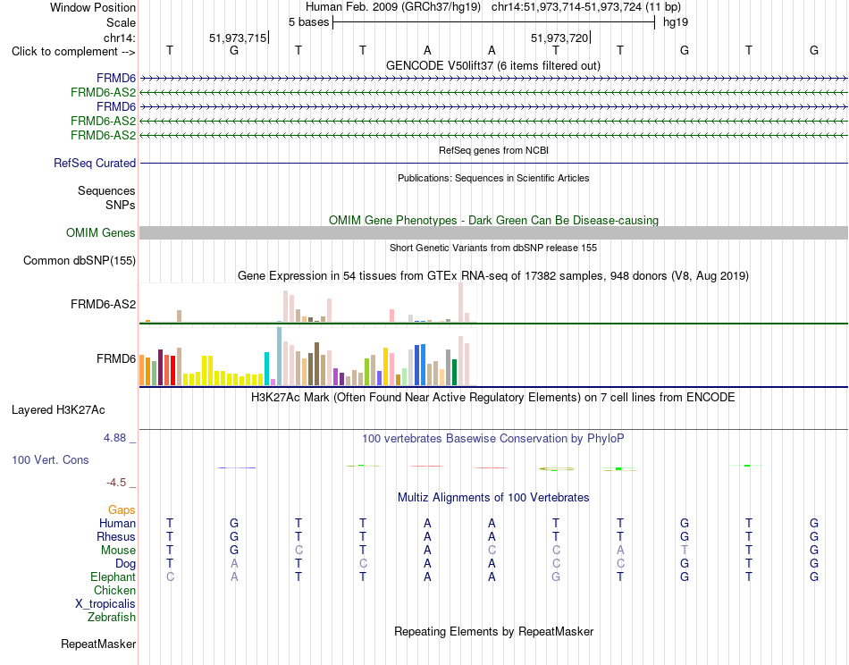This screenshot has width=849, height=665.
Task: Click the dark green bar in the FRMD6 expression chart
Action: click(454, 373)
